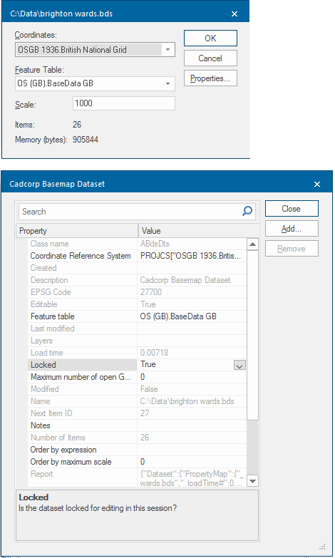The image size is (335, 558).
Task: Select the Feature table property row
Action: (x=137, y=316)
